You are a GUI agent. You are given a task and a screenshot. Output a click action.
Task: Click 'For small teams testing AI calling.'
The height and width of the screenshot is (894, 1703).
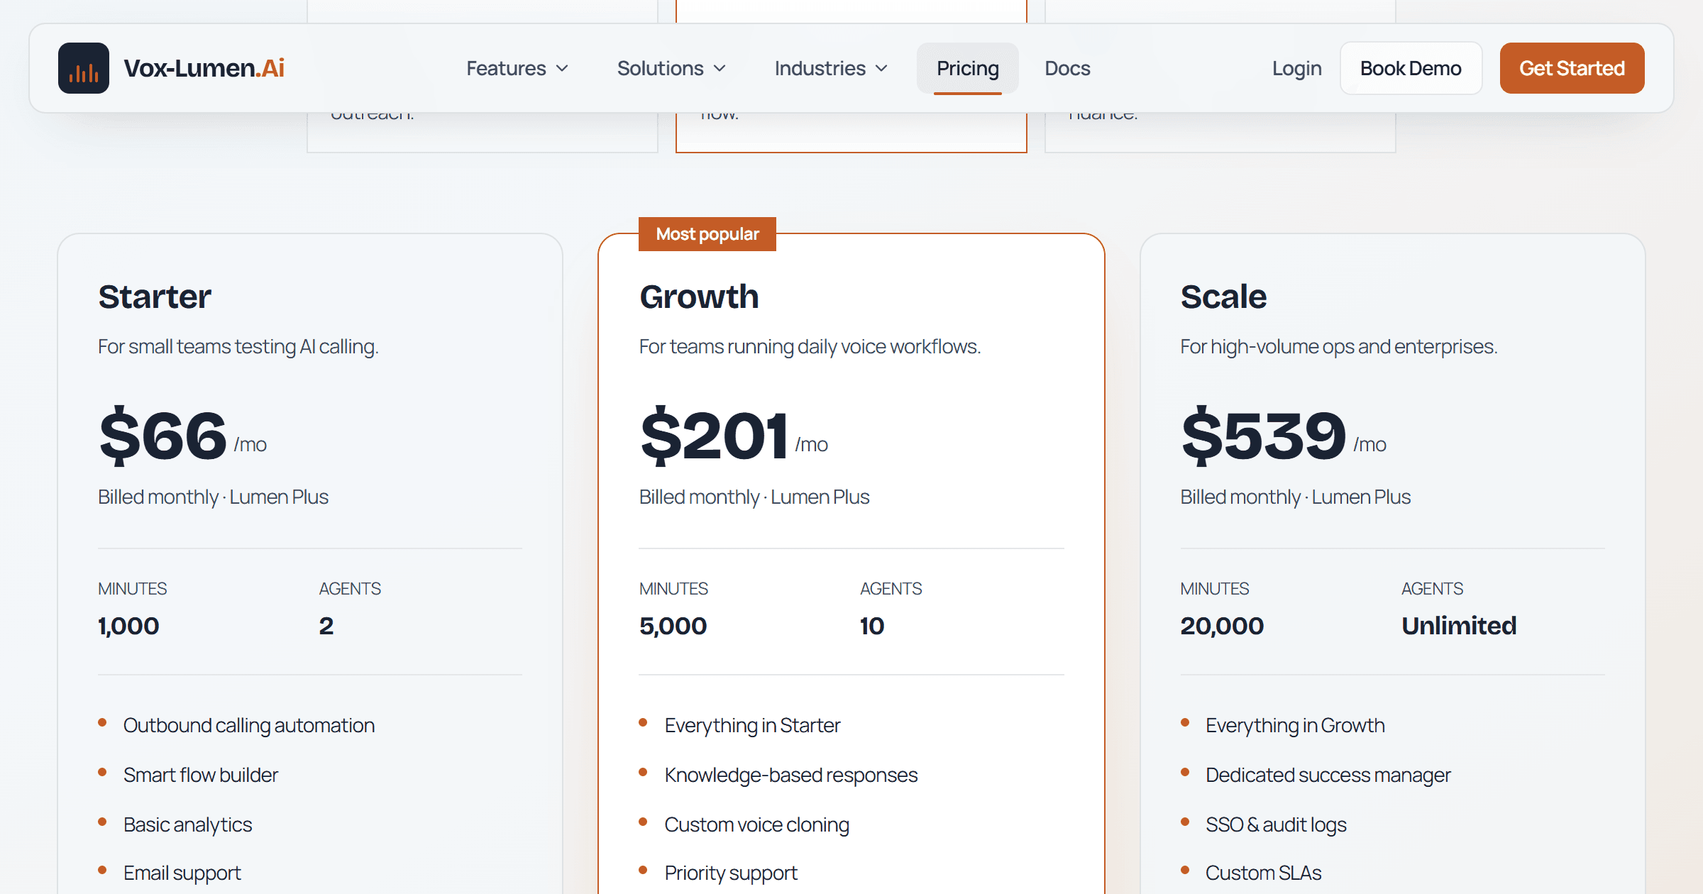click(x=238, y=346)
